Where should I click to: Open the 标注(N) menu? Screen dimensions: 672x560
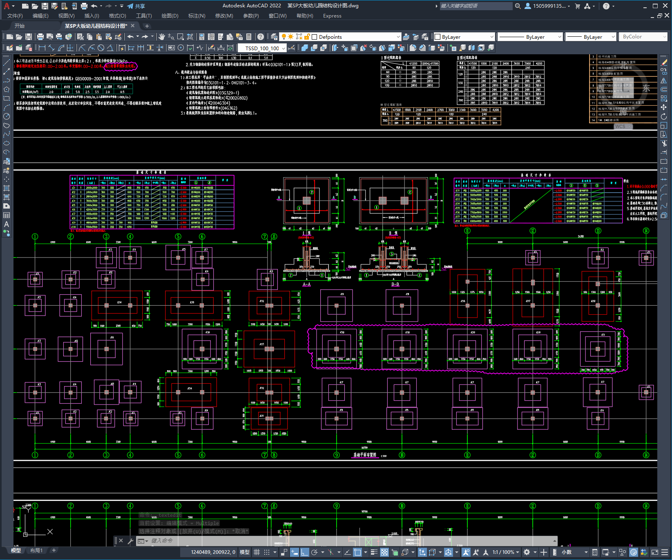point(196,16)
